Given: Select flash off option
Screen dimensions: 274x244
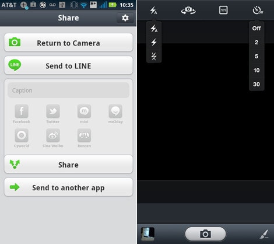Looking at the screenshot, I should [154, 56].
